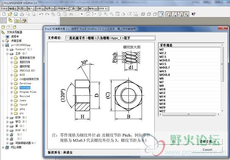Open the selection box dropdown arrow in the toolbar
This screenshot has width=230, height=160.
pyautogui.click(x=82, y=14)
